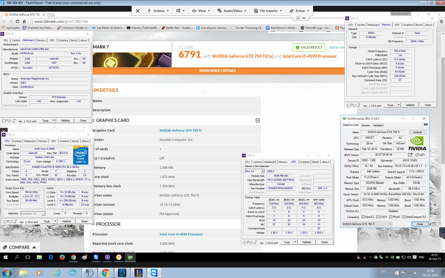
Task: Collapse the Graphics Card section on 3DMark page
Action: [258, 120]
